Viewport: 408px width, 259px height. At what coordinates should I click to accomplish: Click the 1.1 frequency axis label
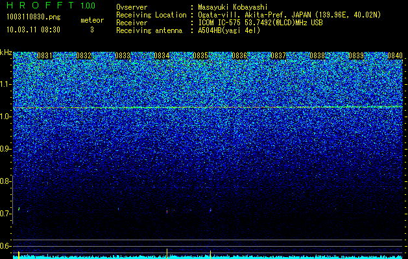(5, 84)
